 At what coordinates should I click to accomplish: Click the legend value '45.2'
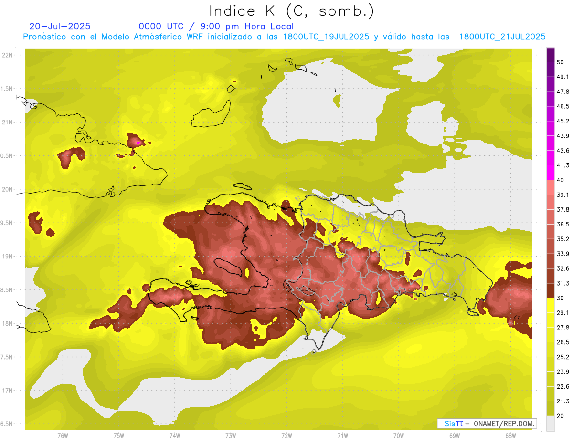point(563,122)
